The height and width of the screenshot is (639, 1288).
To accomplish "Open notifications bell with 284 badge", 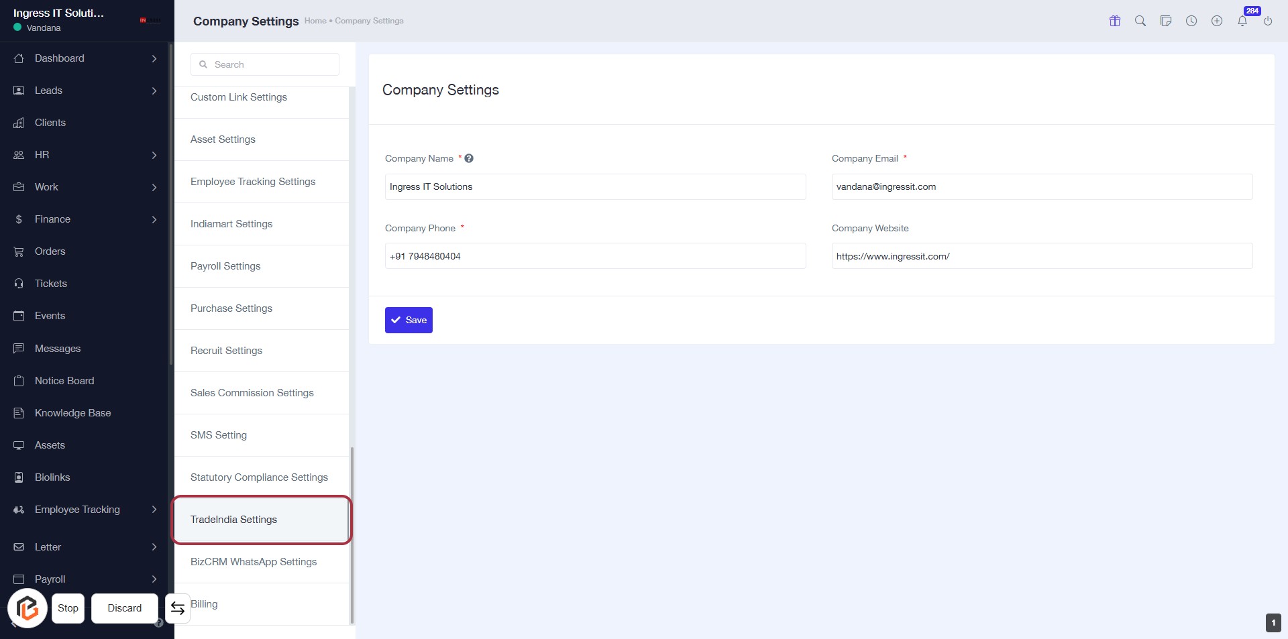I will pyautogui.click(x=1242, y=21).
